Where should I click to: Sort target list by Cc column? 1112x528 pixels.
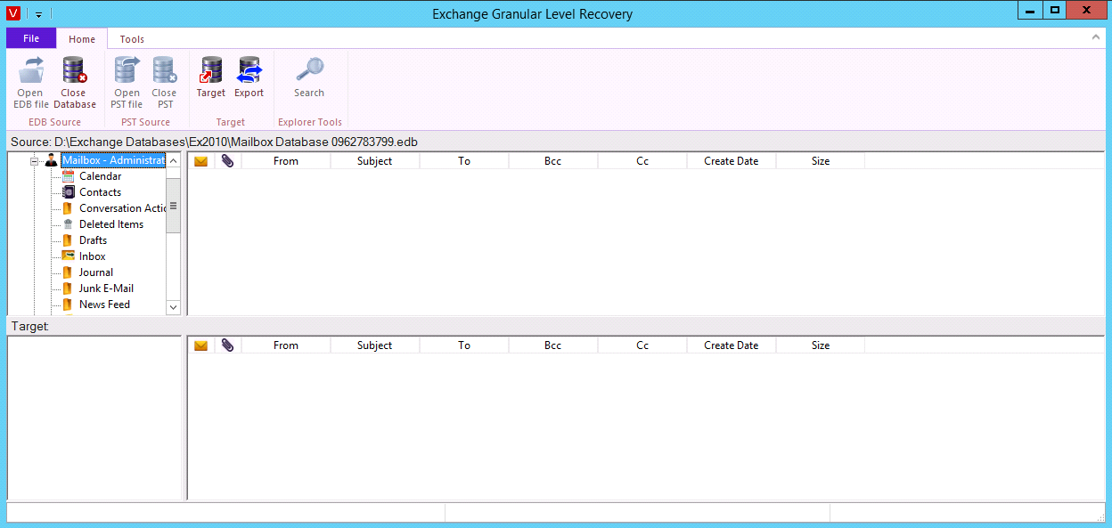(x=642, y=345)
